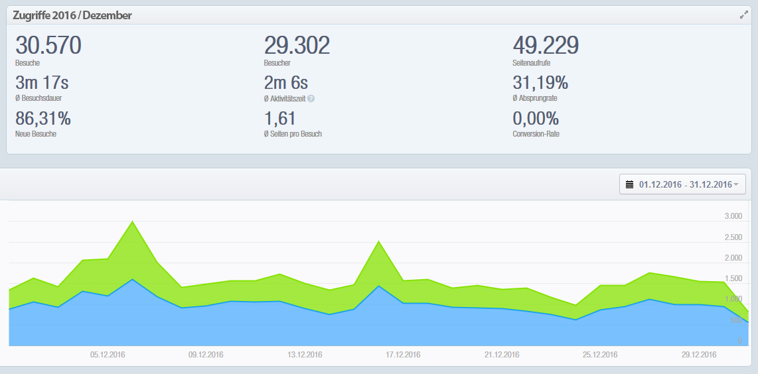Viewport: 758px width, 374px height.
Task: Click the green chart peak before 17.12.2016
Action: [x=378, y=241]
